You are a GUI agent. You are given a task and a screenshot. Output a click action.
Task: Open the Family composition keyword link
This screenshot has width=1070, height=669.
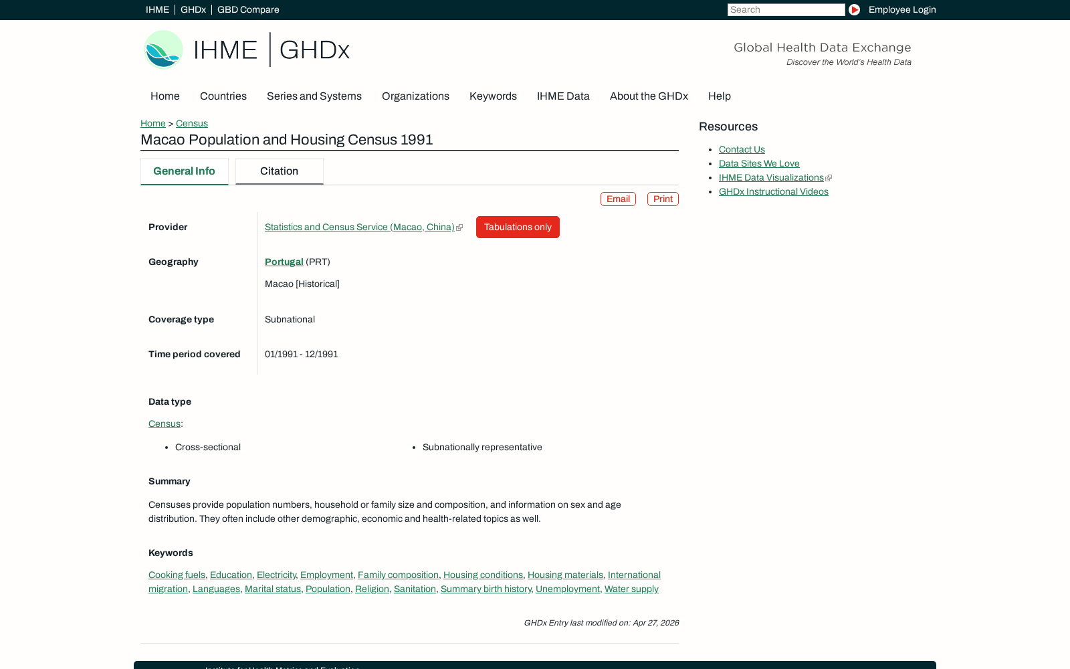398,575
